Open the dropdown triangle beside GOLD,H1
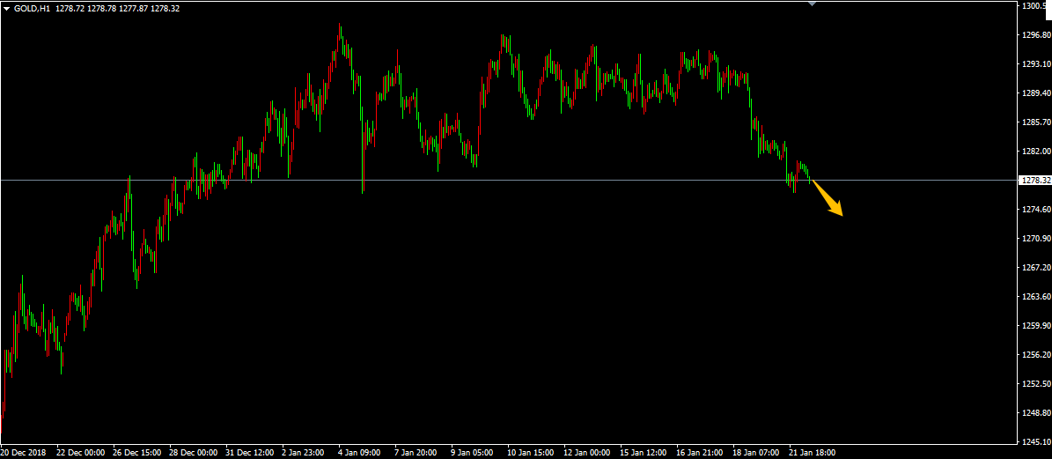This screenshot has height=459, width=1052. tap(7, 9)
